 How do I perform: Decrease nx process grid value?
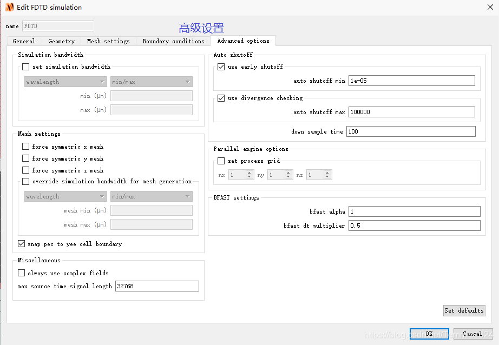[x=250, y=177]
